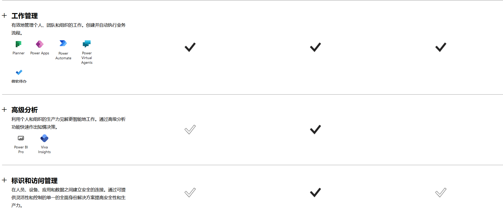
Task: Click the 标识和访问管理 heading
Action: click(x=34, y=181)
